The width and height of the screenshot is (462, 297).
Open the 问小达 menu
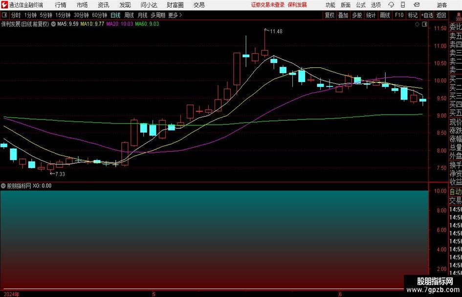pos(149,5)
